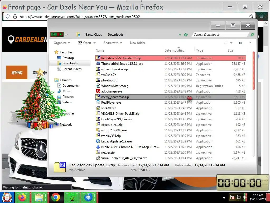The height and width of the screenshot is (203, 270).
Task: Click the Search Downloads field
Action: [x=220, y=35]
